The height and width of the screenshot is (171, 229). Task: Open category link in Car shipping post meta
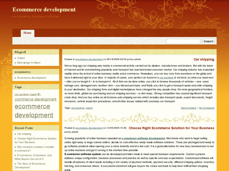pos(89,59)
